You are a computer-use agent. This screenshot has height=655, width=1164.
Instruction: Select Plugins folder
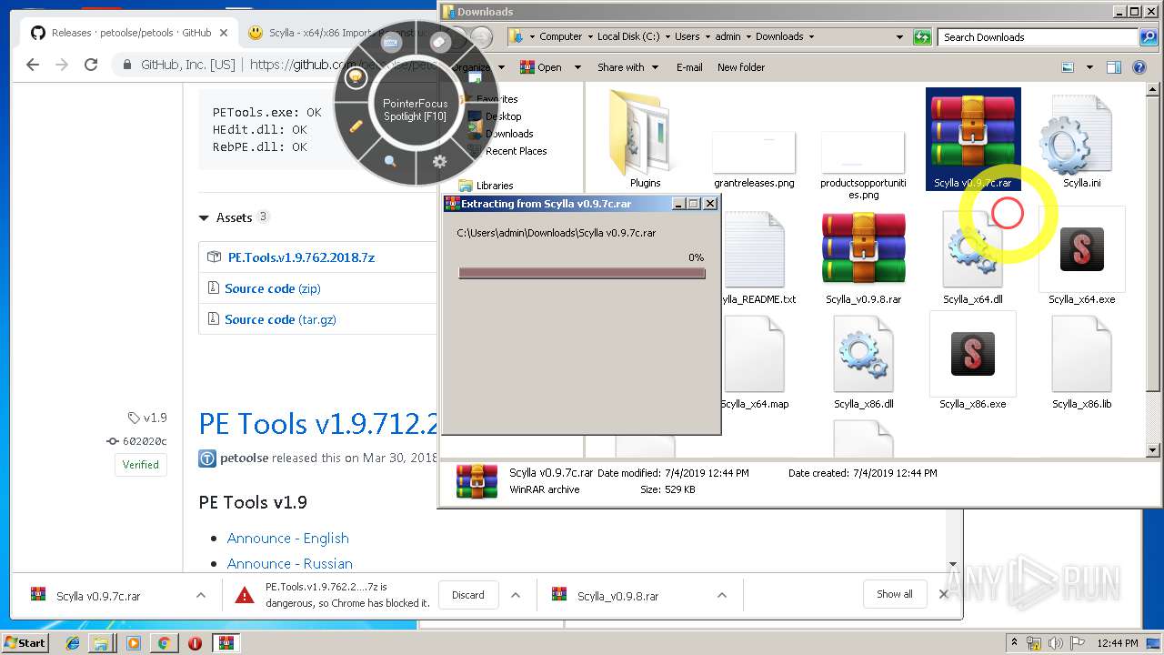[646, 138]
